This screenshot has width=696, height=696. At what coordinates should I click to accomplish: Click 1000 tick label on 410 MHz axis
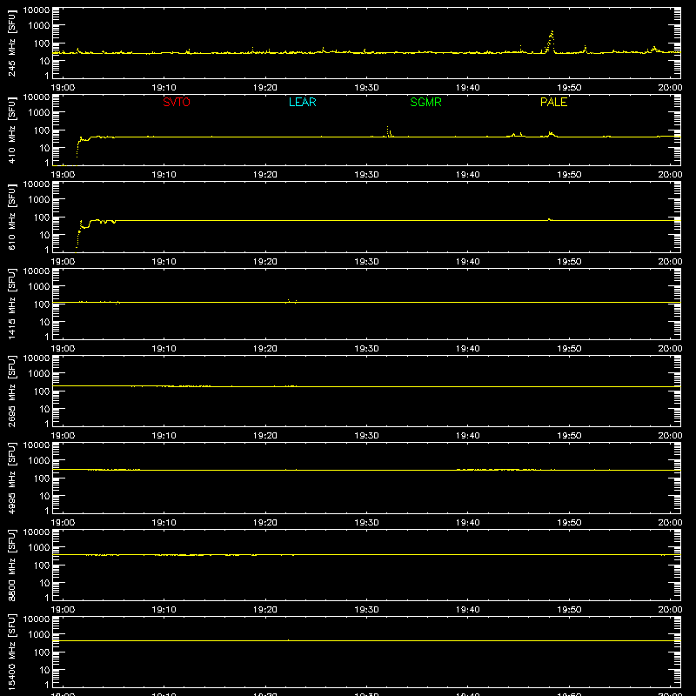39,113
